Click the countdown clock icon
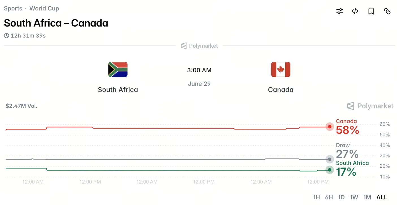 (7, 36)
